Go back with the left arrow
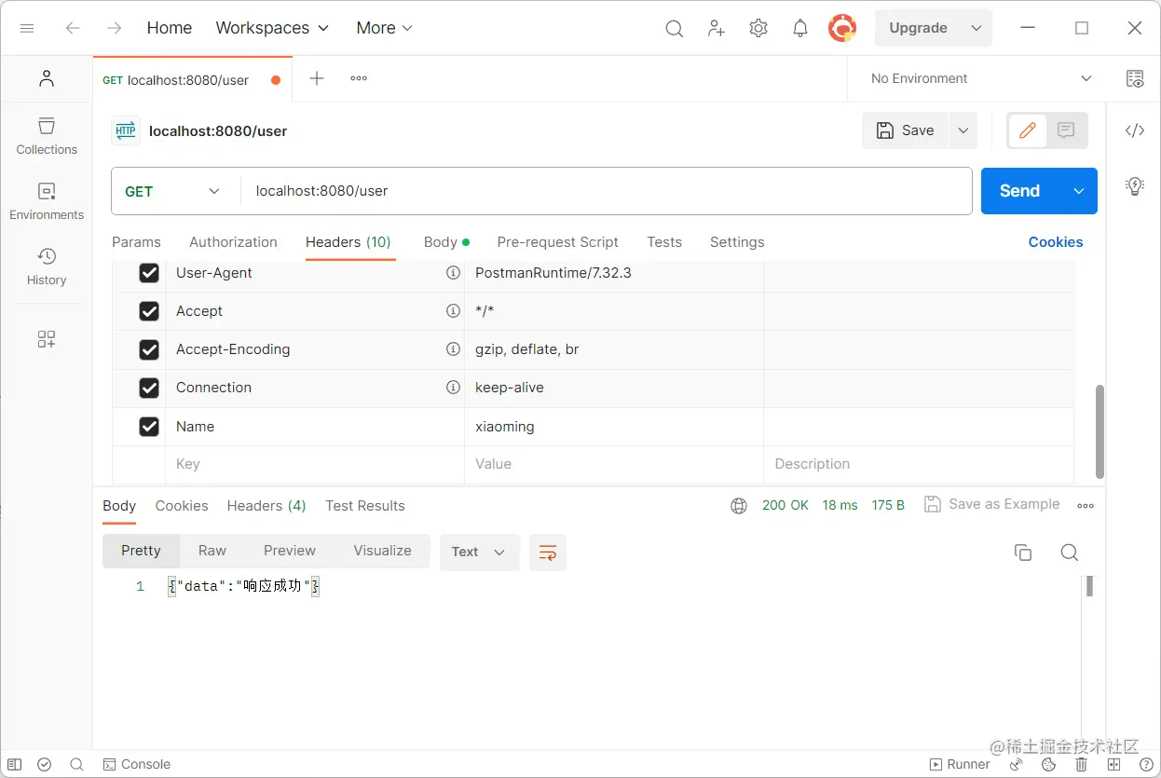The image size is (1161, 778). coord(73,28)
